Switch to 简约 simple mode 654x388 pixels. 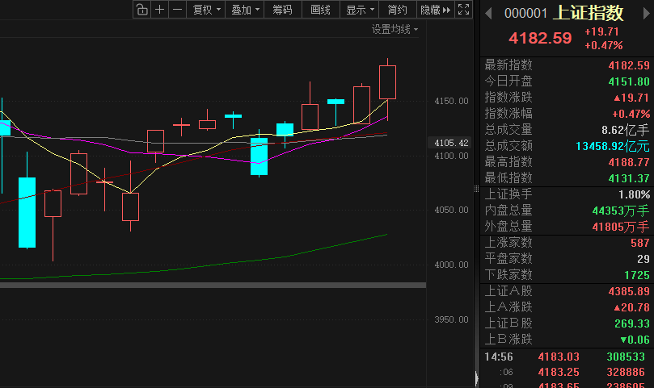[397, 9]
